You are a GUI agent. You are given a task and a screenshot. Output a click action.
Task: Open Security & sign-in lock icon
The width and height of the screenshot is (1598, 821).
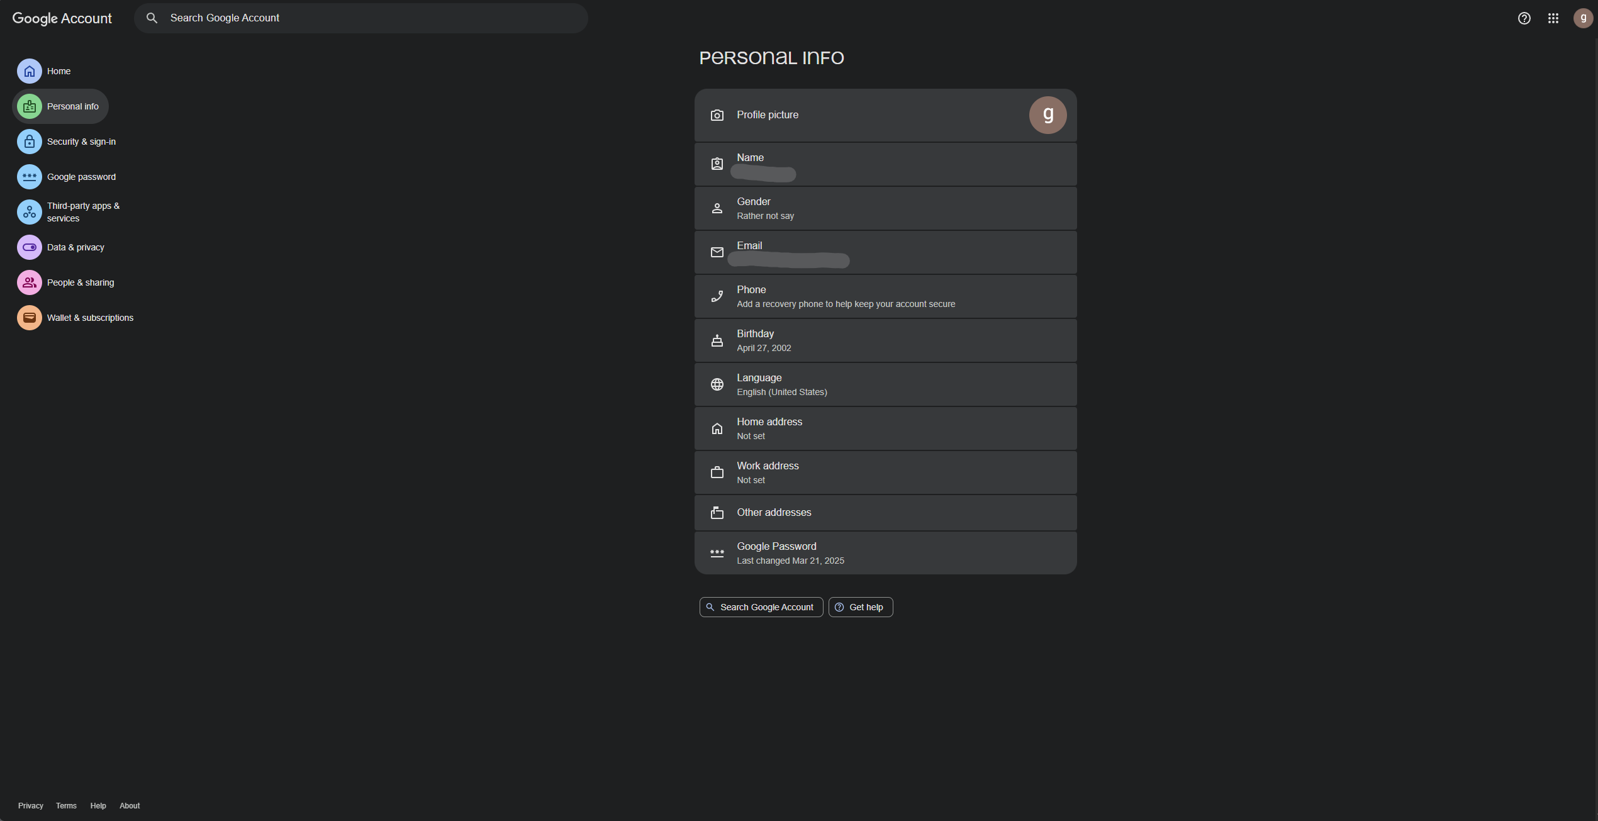pyautogui.click(x=29, y=142)
